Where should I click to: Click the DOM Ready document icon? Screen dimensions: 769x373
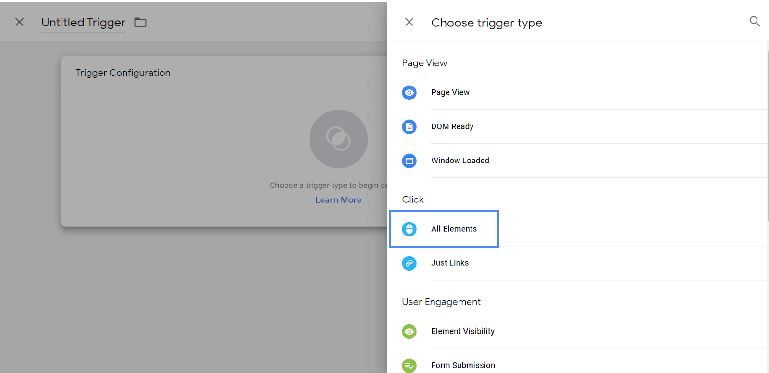pos(409,126)
